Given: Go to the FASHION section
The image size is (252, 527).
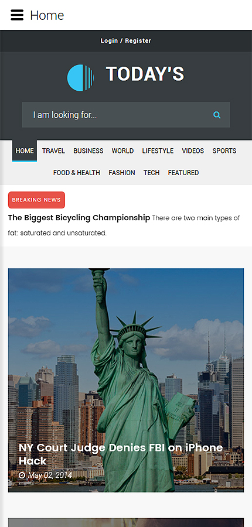Looking at the screenshot, I should tap(122, 173).
